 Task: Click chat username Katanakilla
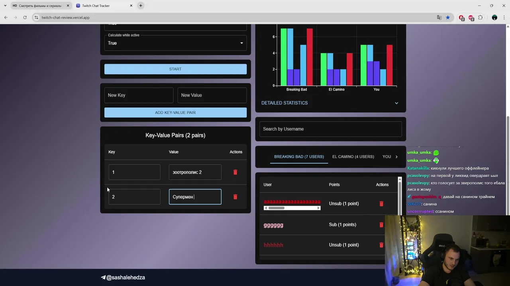pyautogui.click(x=418, y=168)
